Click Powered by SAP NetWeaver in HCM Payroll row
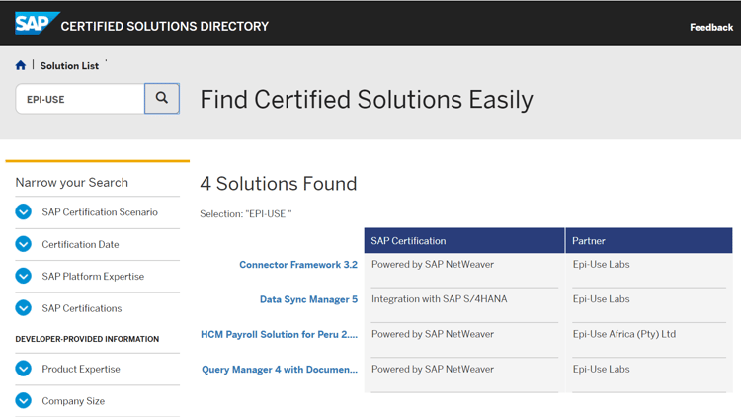Image resolution: width=741 pixels, height=417 pixels. pos(433,334)
